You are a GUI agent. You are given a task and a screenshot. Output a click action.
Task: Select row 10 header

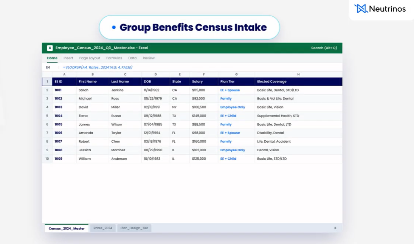click(x=47, y=159)
